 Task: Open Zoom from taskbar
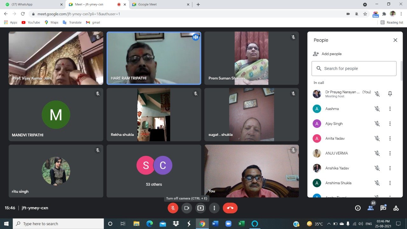click(x=228, y=224)
